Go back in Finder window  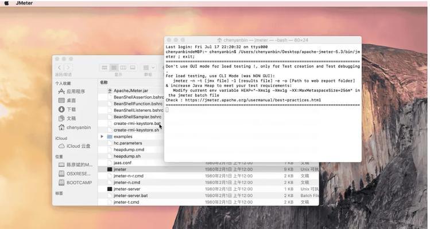59,68
